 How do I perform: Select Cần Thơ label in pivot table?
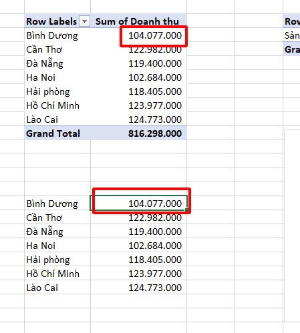[x=44, y=49]
